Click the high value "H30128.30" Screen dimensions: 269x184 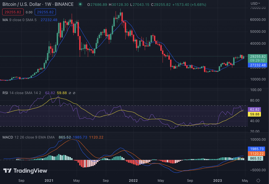[119, 5]
